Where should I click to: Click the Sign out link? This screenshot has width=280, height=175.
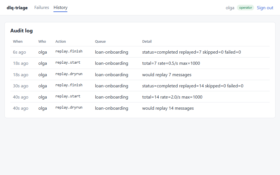click(x=265, y=8)
